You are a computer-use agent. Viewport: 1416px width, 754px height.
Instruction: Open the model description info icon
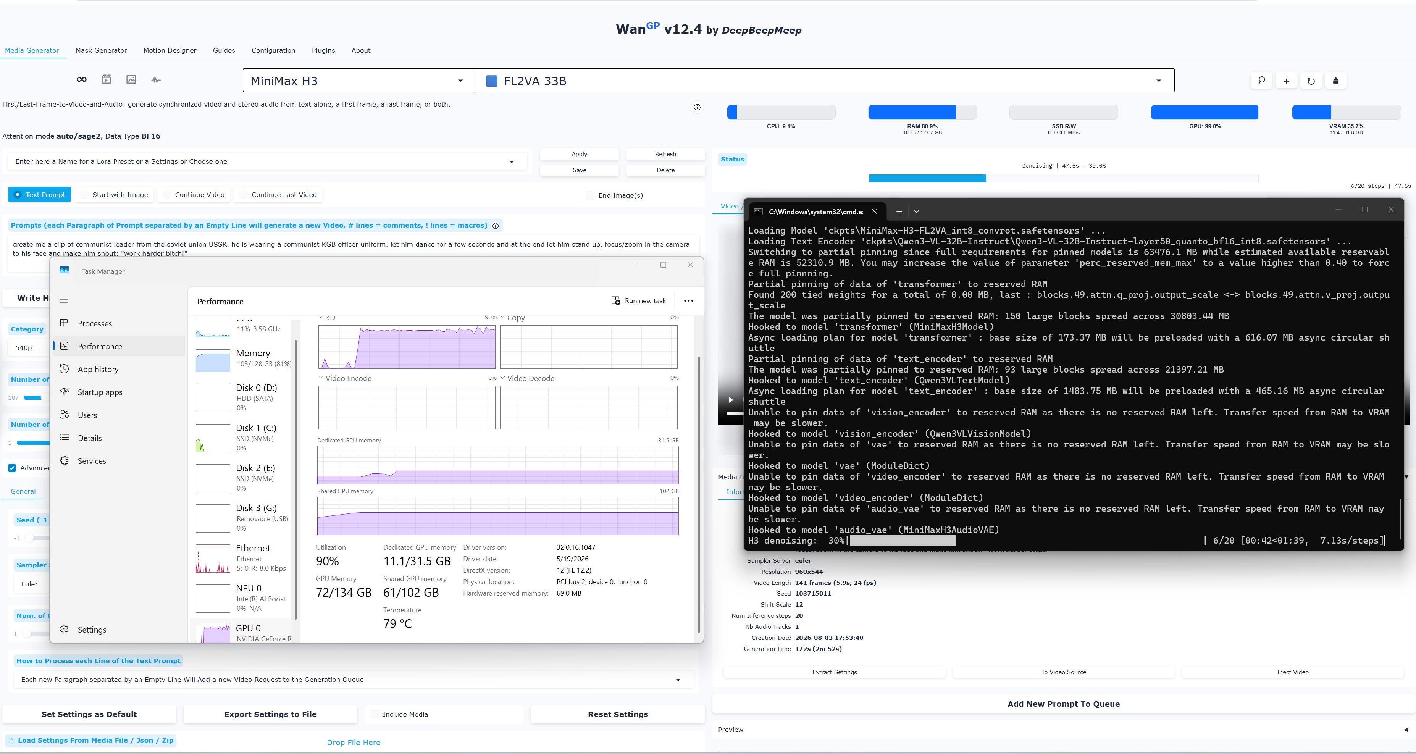click(x=697, y=107)
